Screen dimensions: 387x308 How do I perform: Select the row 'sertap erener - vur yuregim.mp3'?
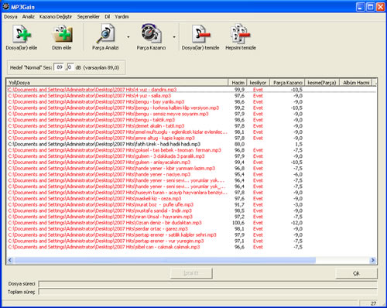(191, 241)
